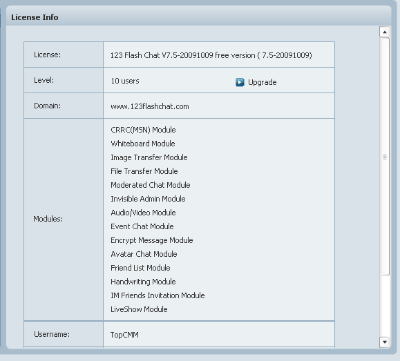The image size is (400, 361).
Task: Click the TopCMM username value
Action: tap(124, 335)
